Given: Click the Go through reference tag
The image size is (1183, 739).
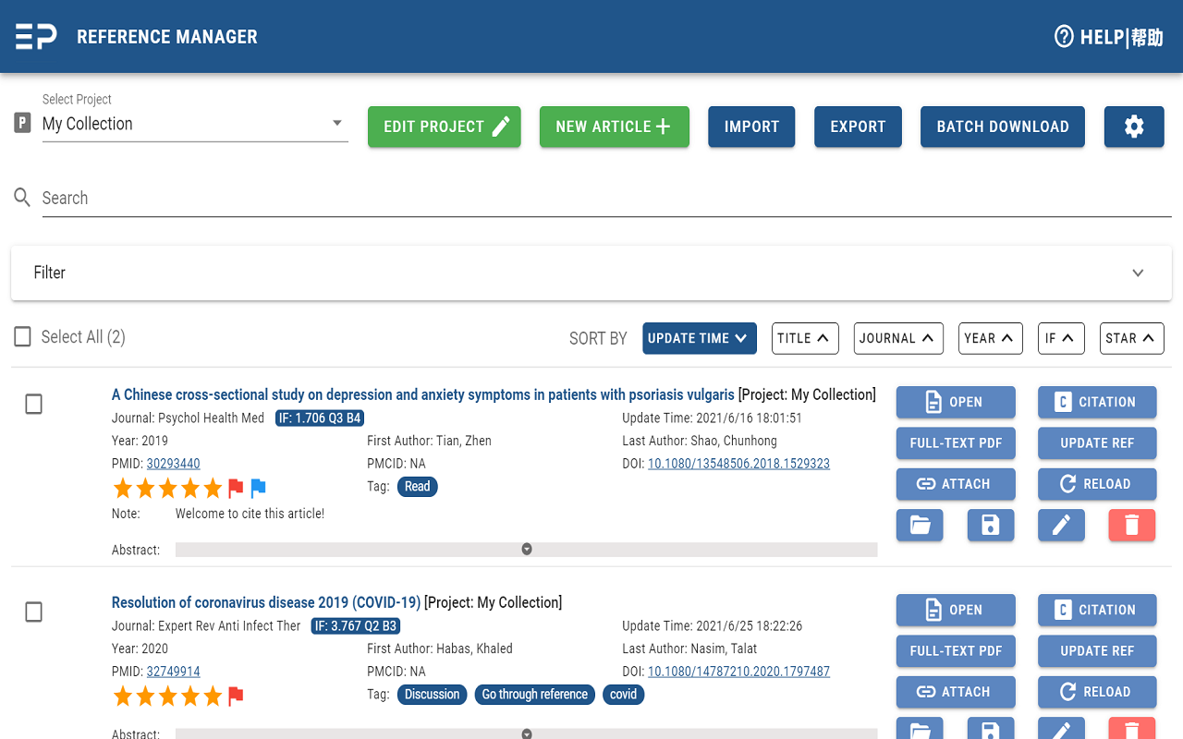Looking at the screenshot, I should pos(535,695).
